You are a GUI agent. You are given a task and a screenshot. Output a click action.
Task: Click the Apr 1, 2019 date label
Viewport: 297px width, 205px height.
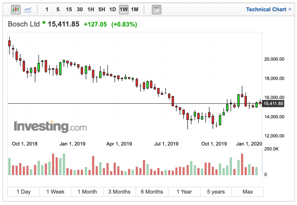(x=119, y=144)
